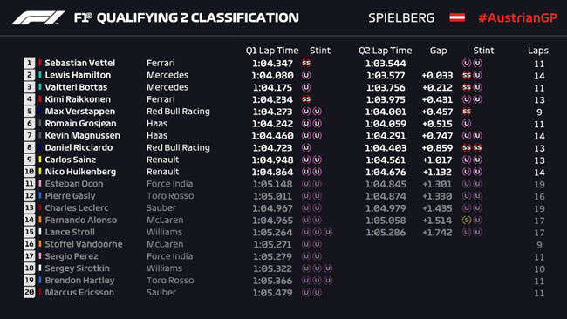The width and height of the screenshot is (567, 319).
Task: Open the #AustrianGP hashtag link
Action: point(517,17)
